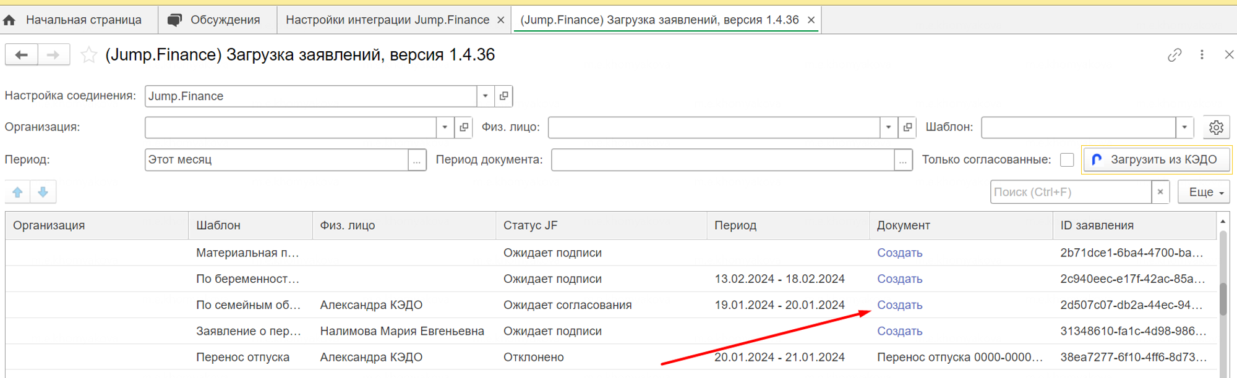Move row down with blue down arrow
Image resolution: width=1237 pixels, height=378 pixels.
pyautogui.click(x=43, y=192)
